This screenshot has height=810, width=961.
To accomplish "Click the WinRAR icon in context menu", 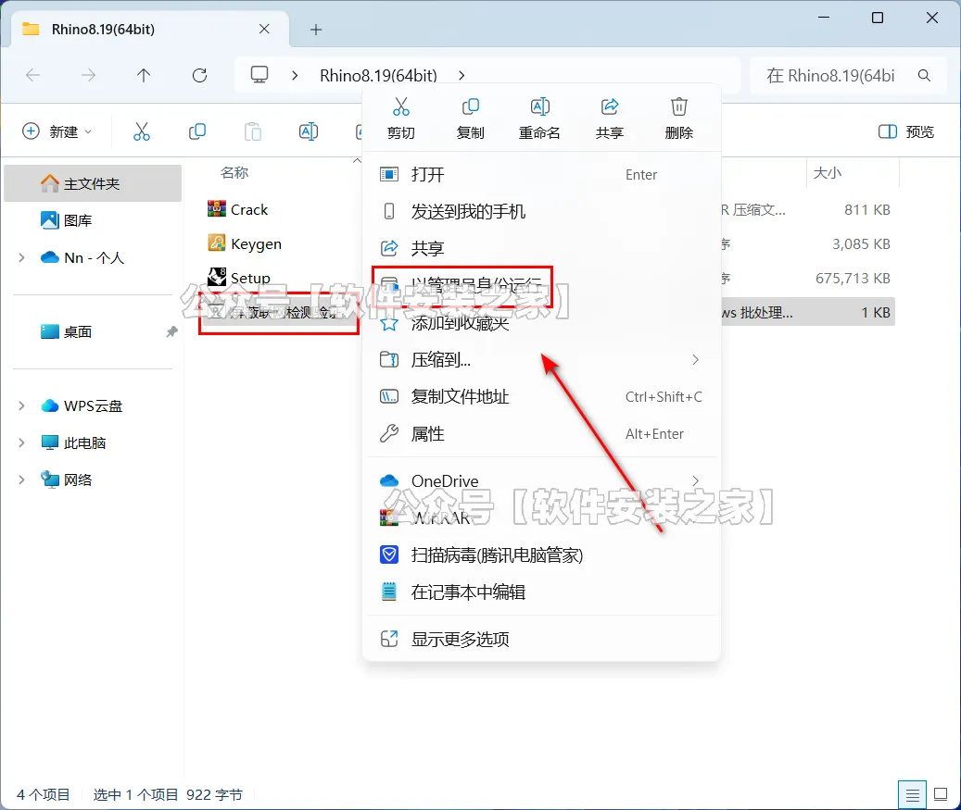I will tap(388, 518).
